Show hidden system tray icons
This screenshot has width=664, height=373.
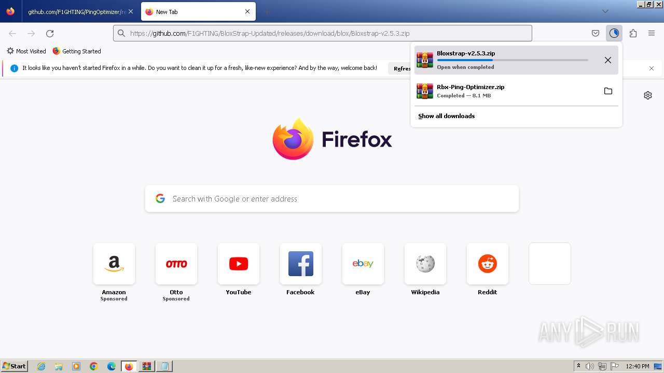pyautogui.click(x=578, y=366)
